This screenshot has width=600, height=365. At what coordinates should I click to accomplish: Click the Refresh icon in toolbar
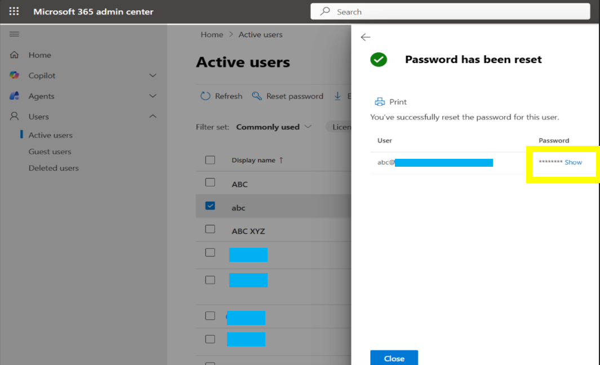pos(206,96)
